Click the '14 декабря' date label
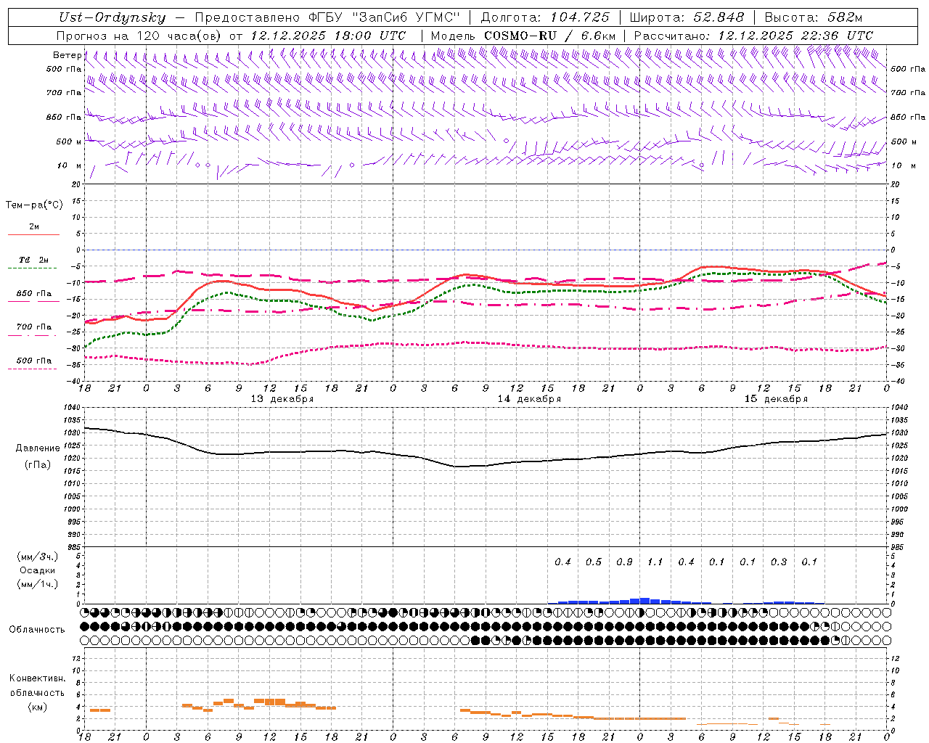 529,399
